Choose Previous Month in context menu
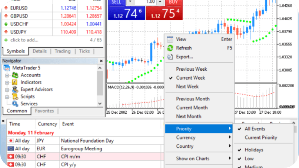Image resolution: width=299 pixels, height=168 pixels. (x=199, y=99)
